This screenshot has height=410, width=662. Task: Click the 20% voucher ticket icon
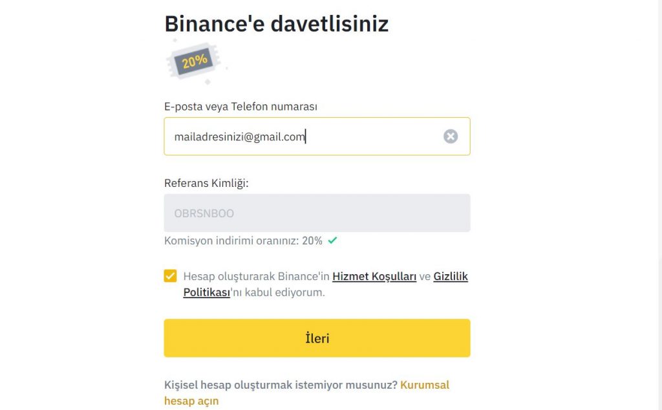(x=195, y=61)
